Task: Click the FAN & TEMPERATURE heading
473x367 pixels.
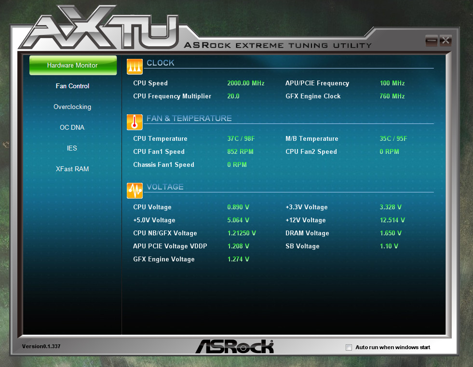Action: [189, 118]
